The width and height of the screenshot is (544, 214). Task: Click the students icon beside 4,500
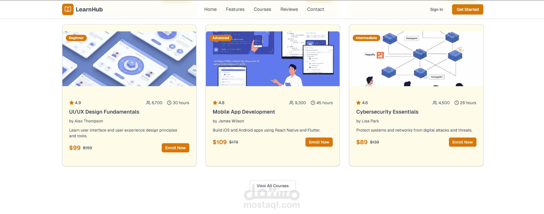point(435,103)
